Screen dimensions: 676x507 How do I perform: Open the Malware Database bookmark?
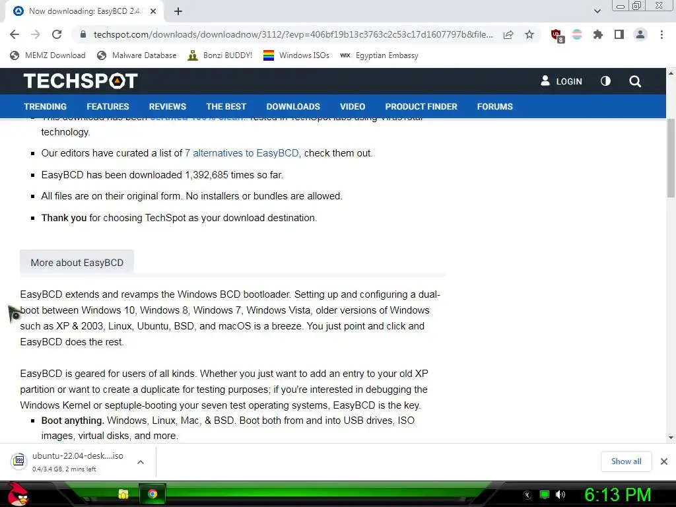[x=137, y=55]
